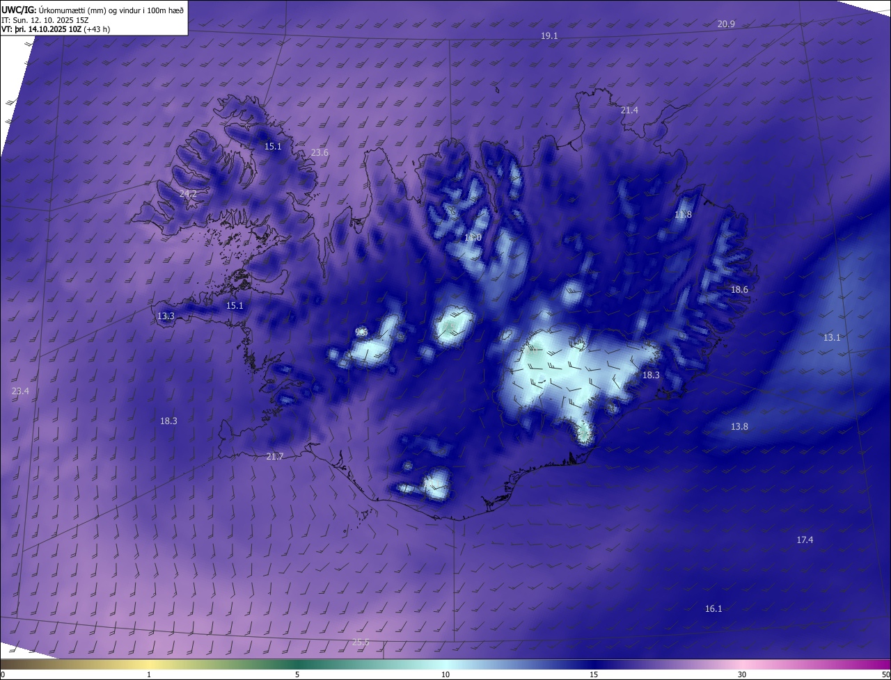891x680 pixels.
Task: Select the 25.5 value label
Action: 361,642
